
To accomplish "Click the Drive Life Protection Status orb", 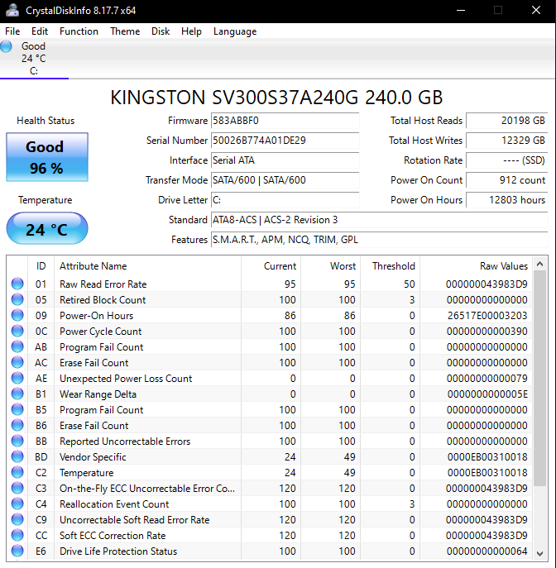I will tap(17, 551).
